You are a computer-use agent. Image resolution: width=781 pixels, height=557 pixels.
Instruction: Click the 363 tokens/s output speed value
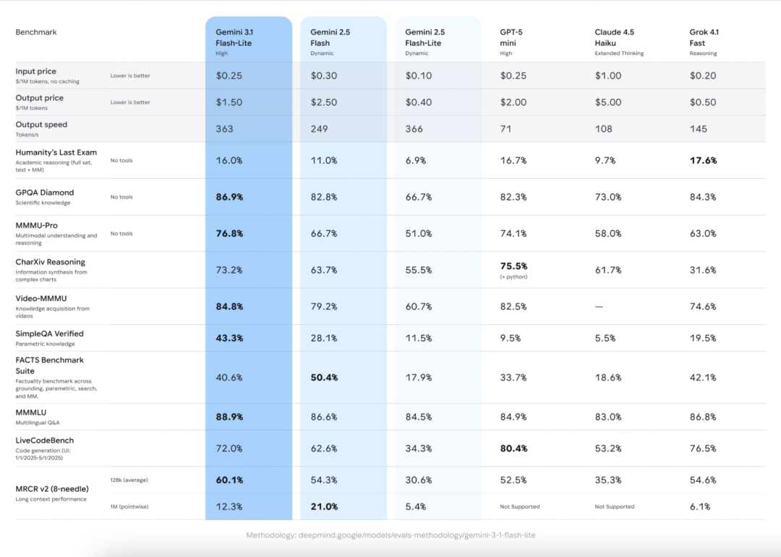(x=224, y=129)
